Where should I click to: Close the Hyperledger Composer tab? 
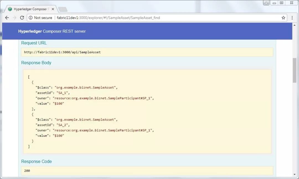tap(53, 9)
